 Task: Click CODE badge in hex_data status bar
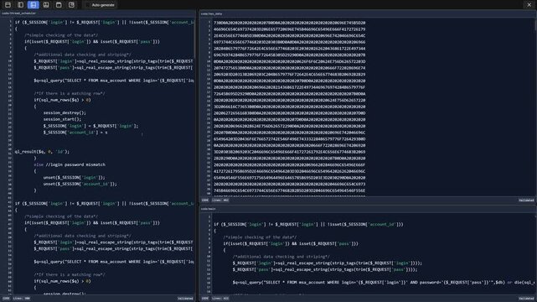click(204, 200)
